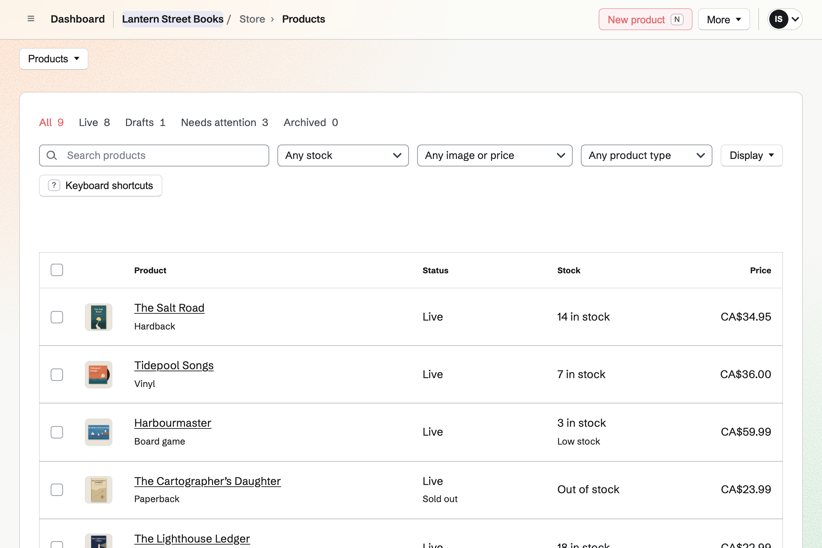The height and width of the screenshot is (548, 822).
Task: Open the More actions dropdown
Action: [x=724, y=19]
